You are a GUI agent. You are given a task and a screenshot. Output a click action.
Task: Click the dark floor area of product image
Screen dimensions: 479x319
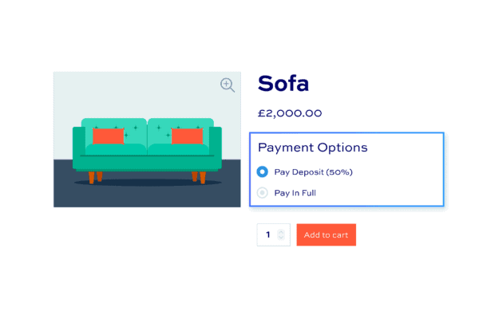[147, 197]
